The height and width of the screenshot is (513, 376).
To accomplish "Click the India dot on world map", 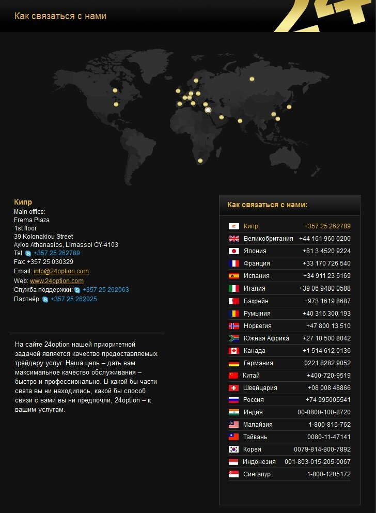I will click(x=240, y=121).
